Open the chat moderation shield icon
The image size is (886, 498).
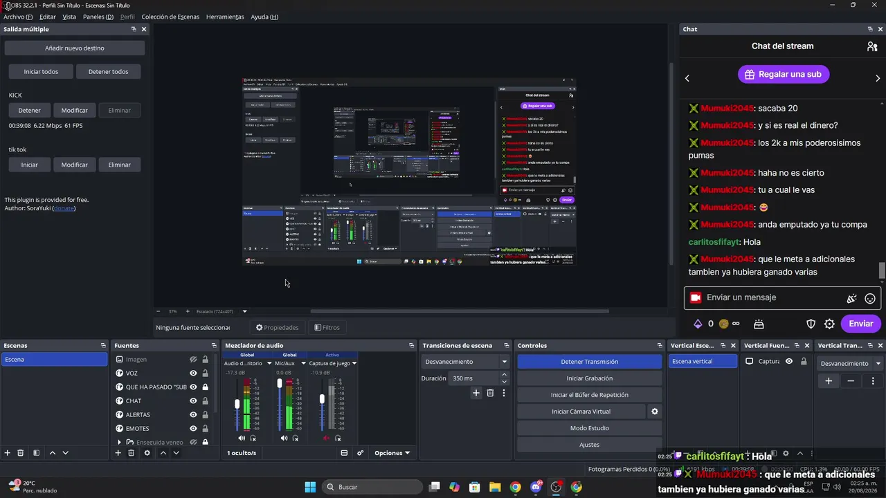tap(811, 324)
